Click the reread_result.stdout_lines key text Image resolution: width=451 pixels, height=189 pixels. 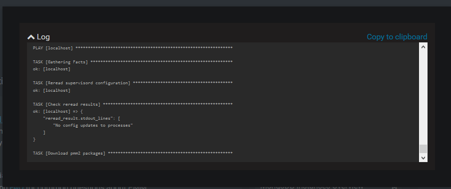coord(78,118)
